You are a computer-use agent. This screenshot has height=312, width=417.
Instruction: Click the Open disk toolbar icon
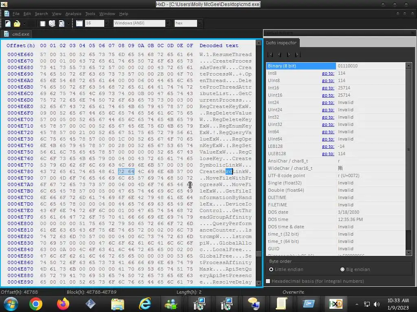pyautogui.click(x=52, y=24)
